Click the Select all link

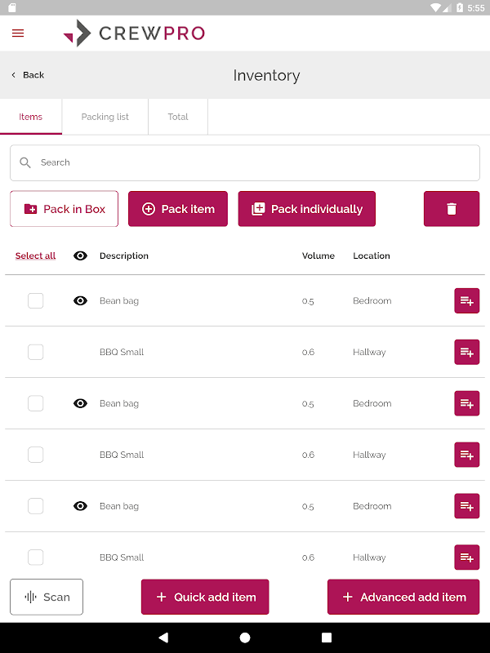(x=36, y=256)
